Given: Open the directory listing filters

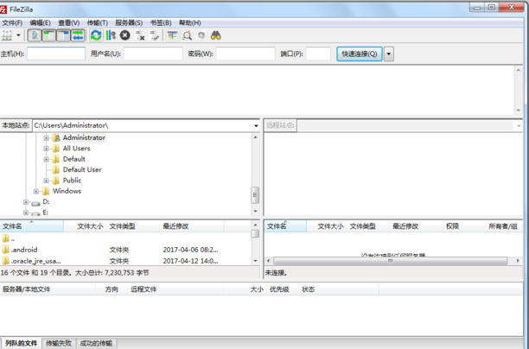Looking at the screenshot, I should pos(172,35).
